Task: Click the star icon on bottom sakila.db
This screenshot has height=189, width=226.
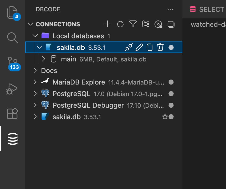Action: click(165, 117)
